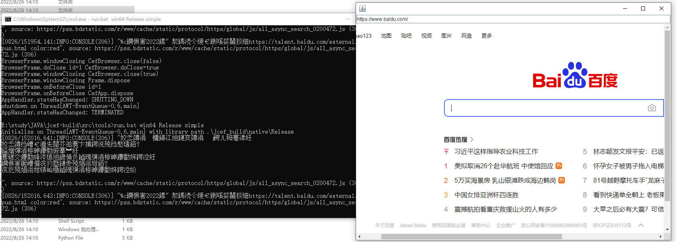676x242 pixels.
Task: Click the 热 badge next to 5万买海景房
Action: (x=562, y=180)
